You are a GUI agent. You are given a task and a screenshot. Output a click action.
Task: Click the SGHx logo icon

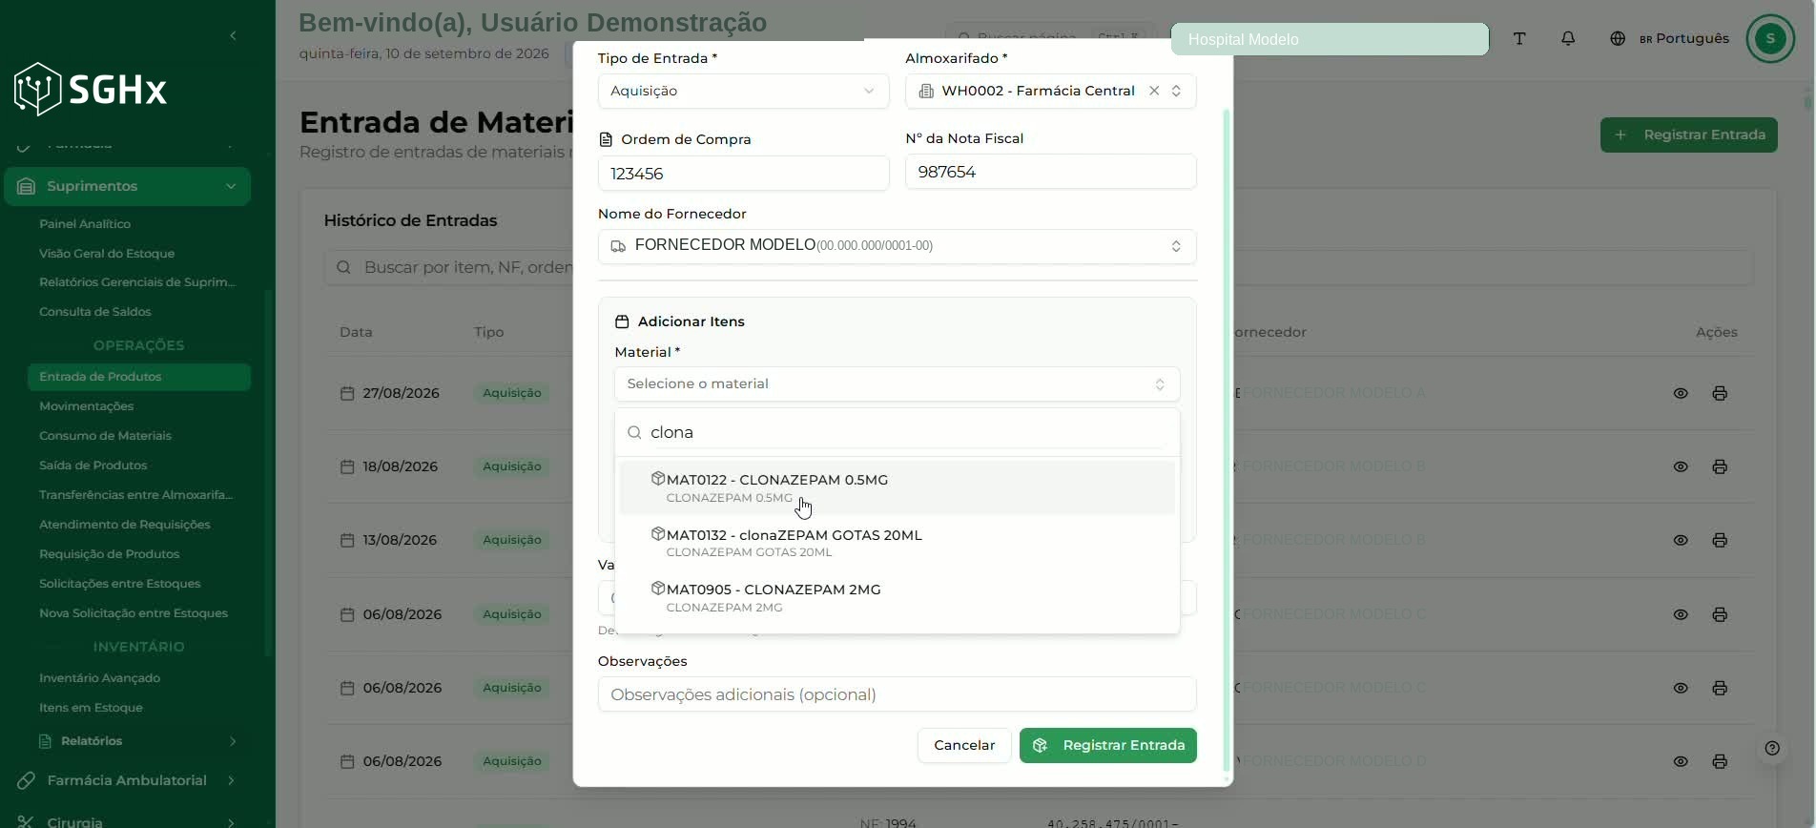coord(38,89)
